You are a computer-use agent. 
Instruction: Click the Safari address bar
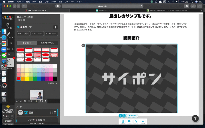[x=102, y=6]
